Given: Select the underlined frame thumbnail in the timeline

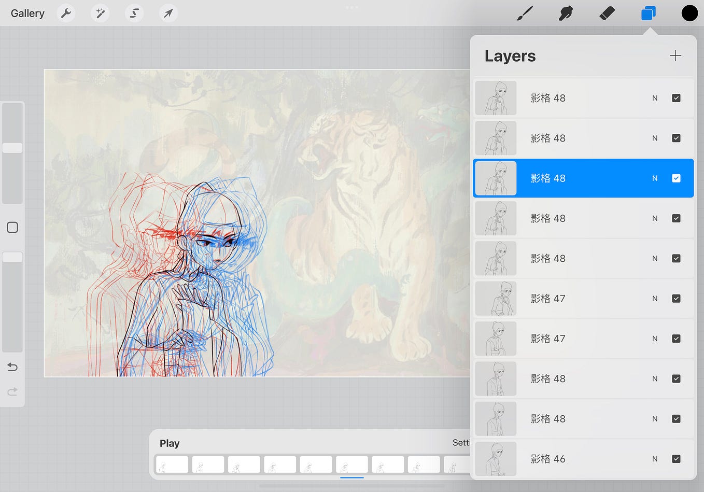Looking at the screenshot, I should (351, 465).
